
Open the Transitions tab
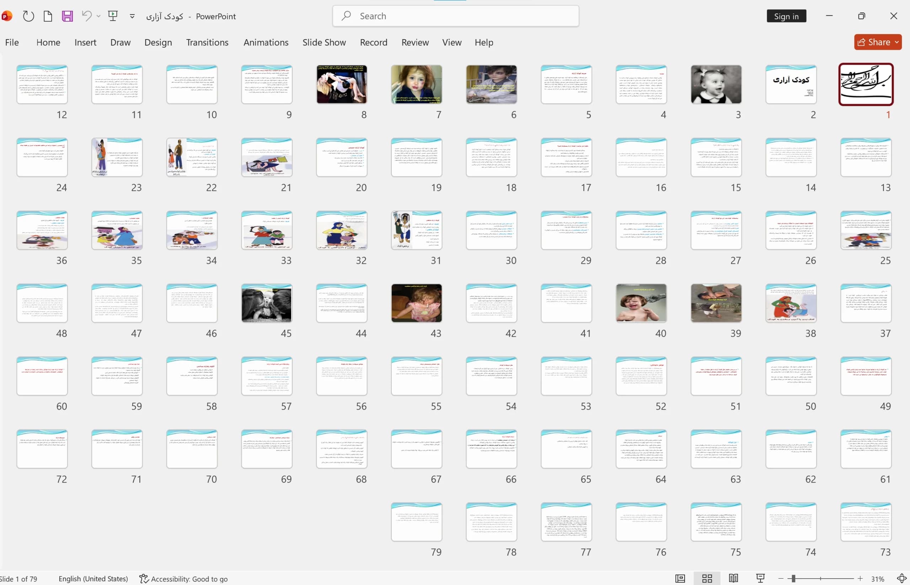tap(207, 42)
